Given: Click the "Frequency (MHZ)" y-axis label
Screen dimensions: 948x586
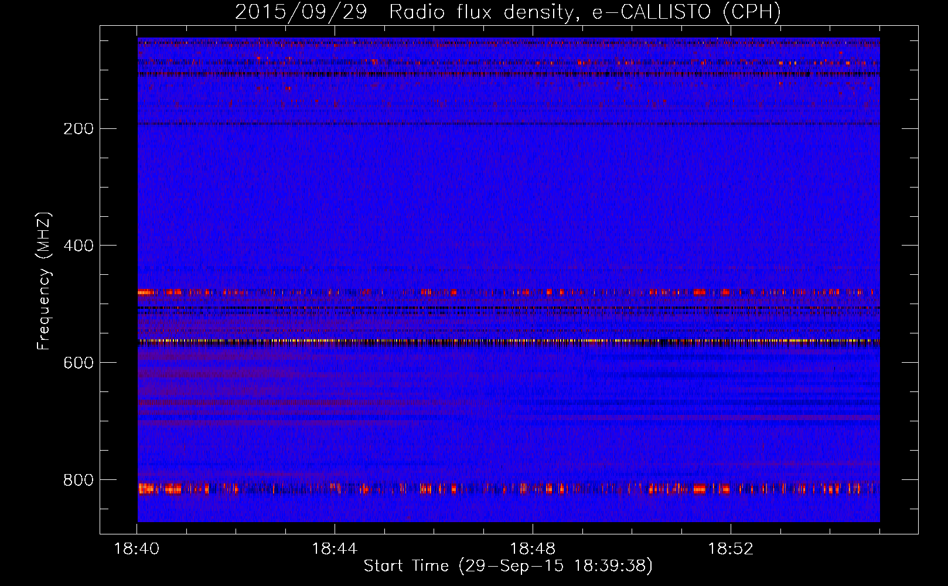Looking at the screenshot, I should 44,281.
